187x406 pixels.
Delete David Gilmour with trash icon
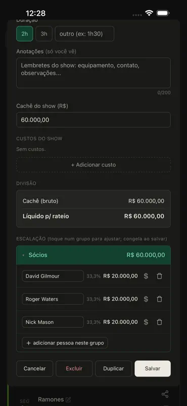pos(160,276)
